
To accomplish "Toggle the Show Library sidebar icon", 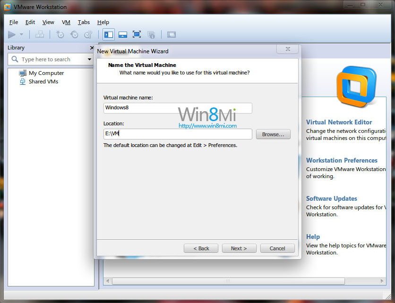I will coord(109,34).
